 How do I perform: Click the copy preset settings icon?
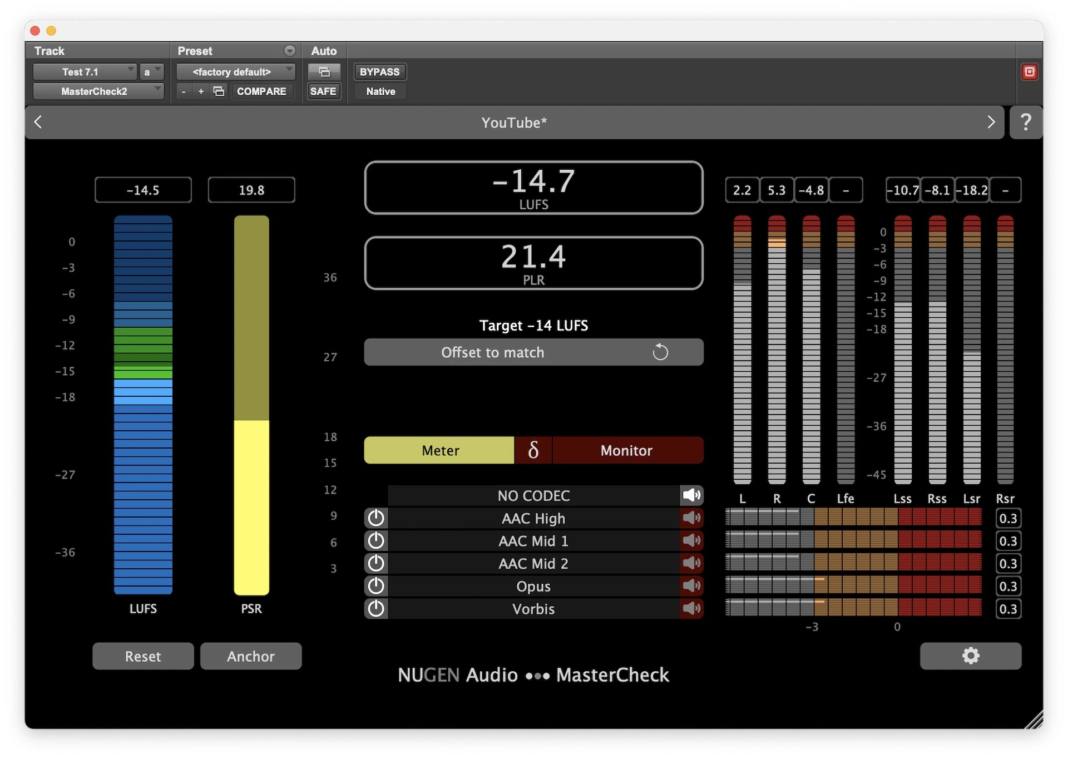click(x=219, y=91)
